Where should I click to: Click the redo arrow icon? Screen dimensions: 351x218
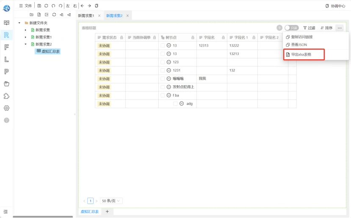pyautogui.click(x=61, y=6)
